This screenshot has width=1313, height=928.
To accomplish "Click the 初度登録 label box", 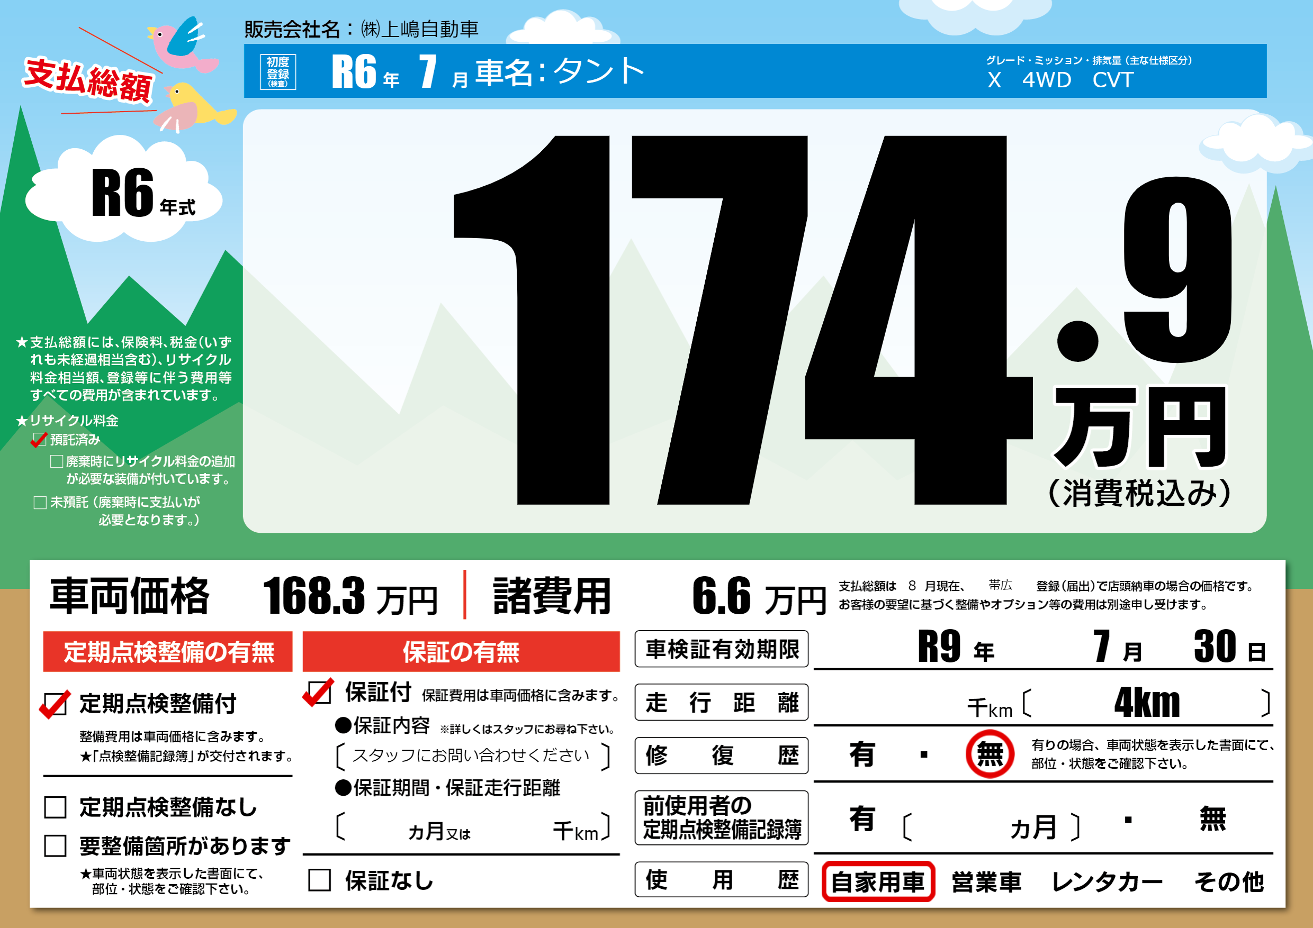I will pos(278,71).
